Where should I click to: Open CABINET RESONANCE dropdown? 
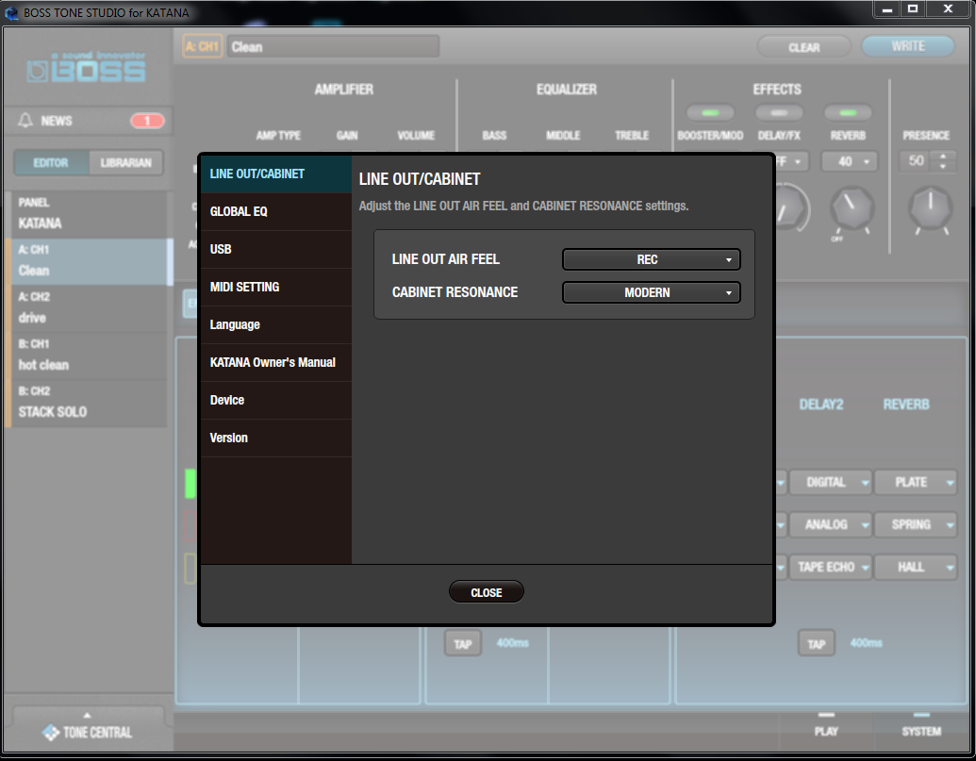pyautogui.click(x=651, y=292)
